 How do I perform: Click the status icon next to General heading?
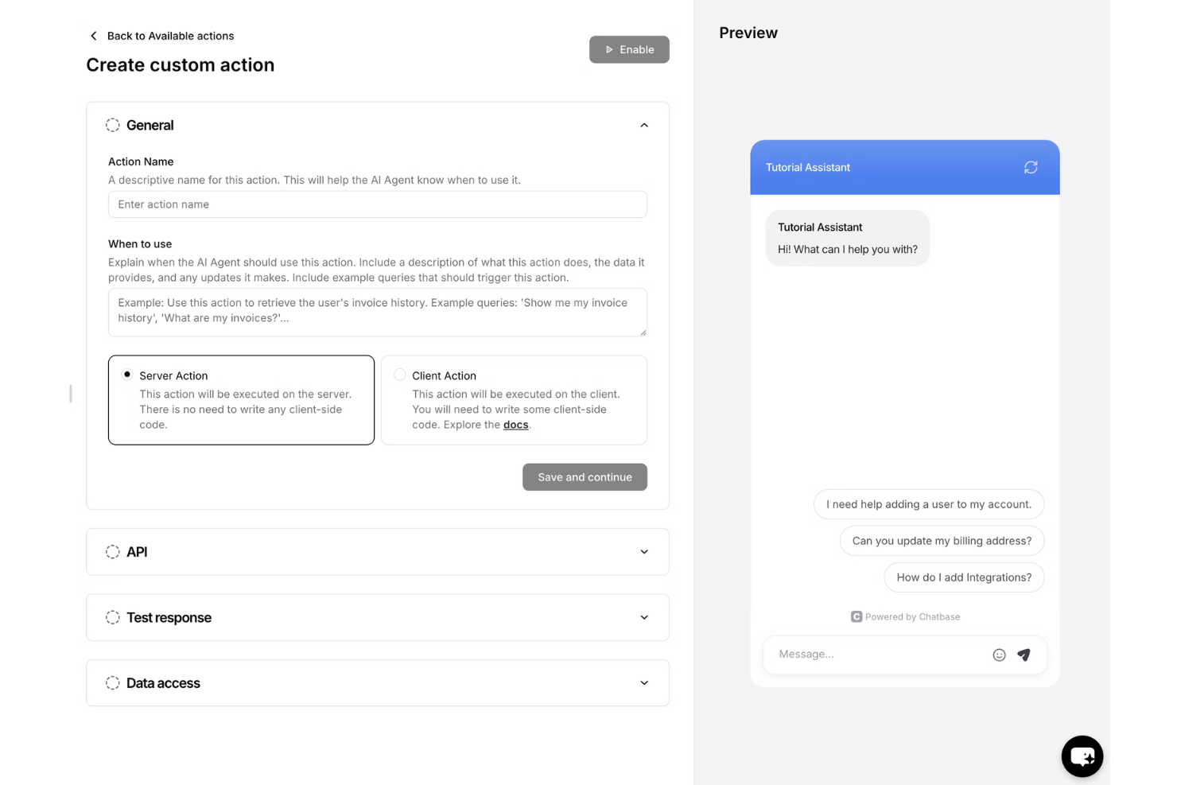112,125
